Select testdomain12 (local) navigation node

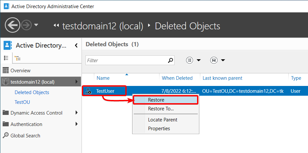tap(41, 82)
